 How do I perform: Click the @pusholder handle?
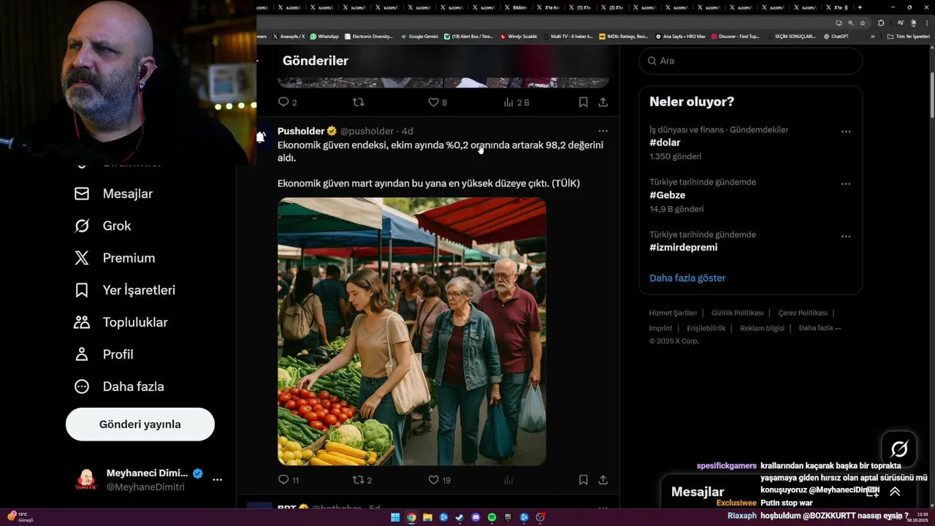pos(367,131)
